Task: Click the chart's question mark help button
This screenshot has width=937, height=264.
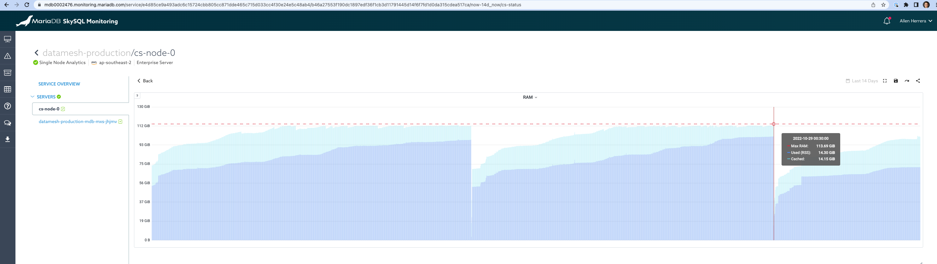Action: (137, 96)
